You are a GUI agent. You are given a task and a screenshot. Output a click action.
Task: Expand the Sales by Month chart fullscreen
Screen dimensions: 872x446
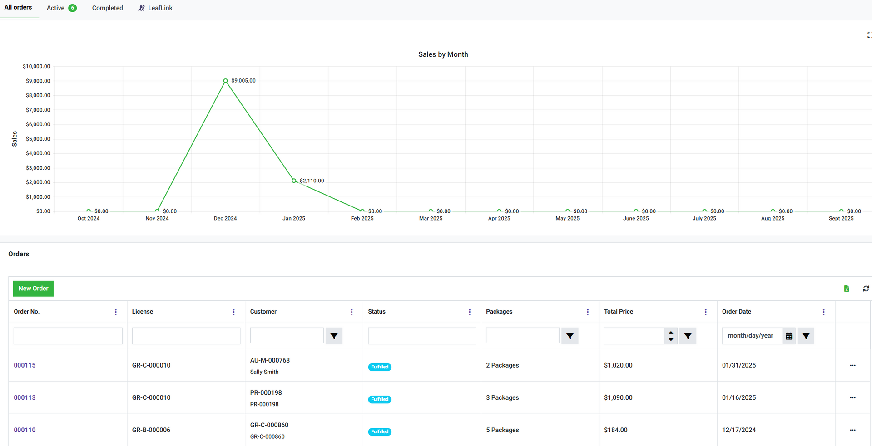tap(869, 35)
